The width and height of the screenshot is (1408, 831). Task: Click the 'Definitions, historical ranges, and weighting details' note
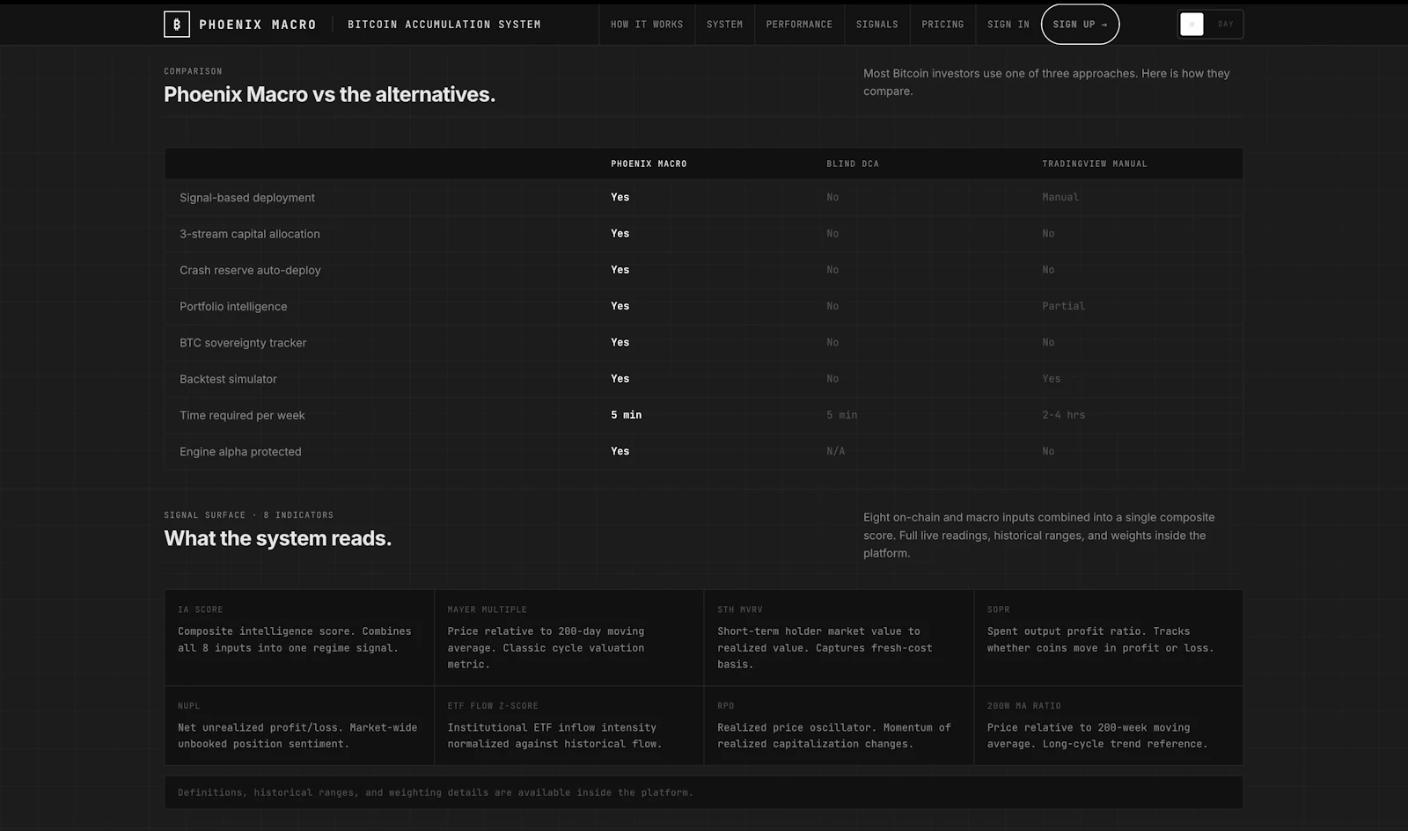click(436, 792)
